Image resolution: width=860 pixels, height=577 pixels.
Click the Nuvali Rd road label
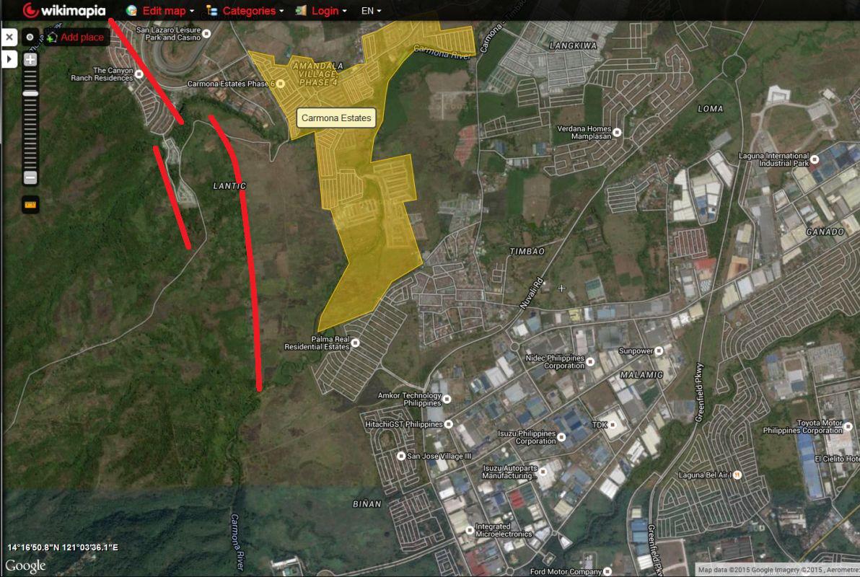coord(531,294)
